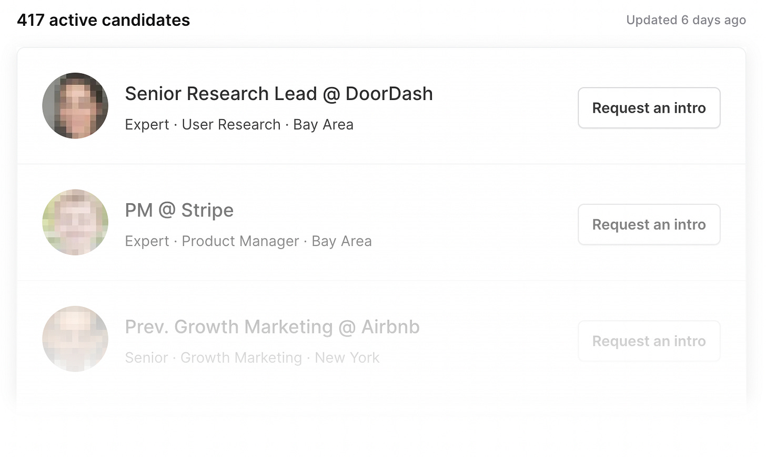This screenshot has width=766, height=457.
Task: Click Bay Area location on the Stripe row
Action: (341, 241)
